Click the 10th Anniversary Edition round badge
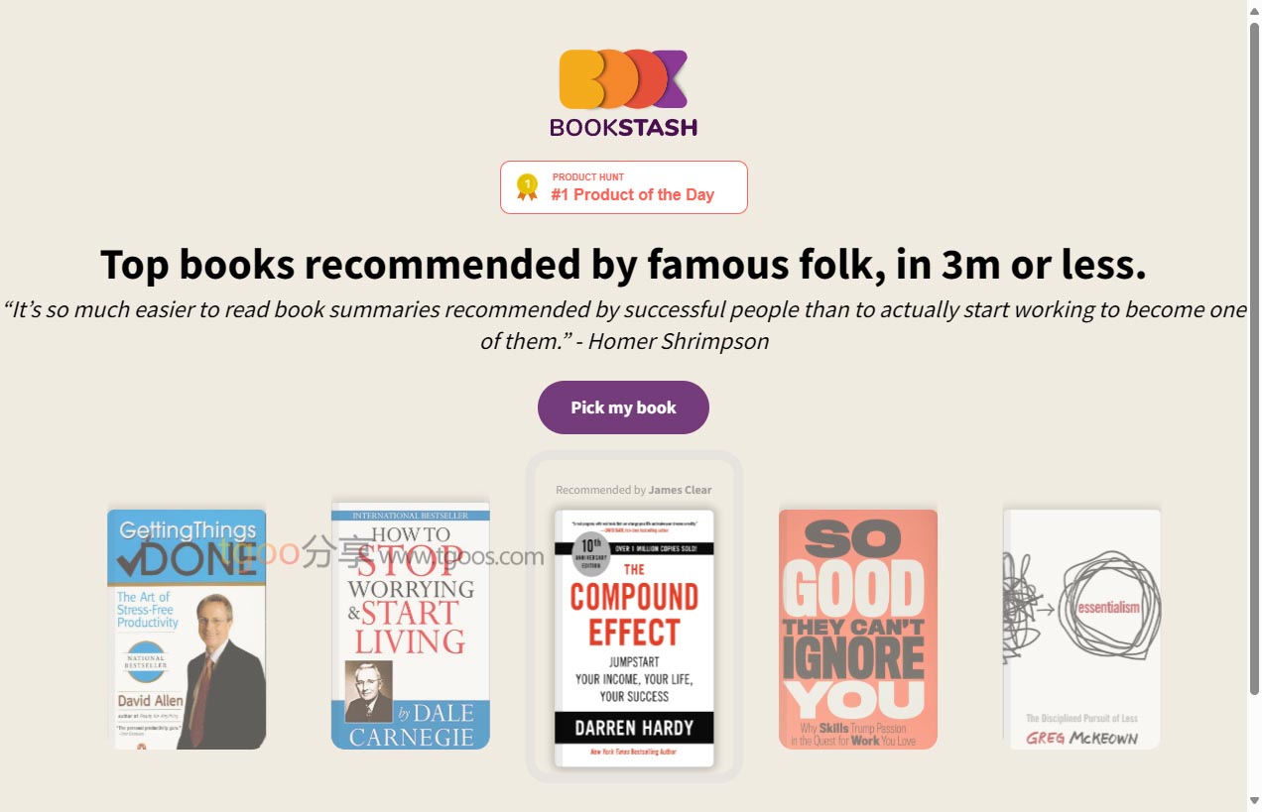Viewport: 1262px width, 812px height. pos(591,555)
